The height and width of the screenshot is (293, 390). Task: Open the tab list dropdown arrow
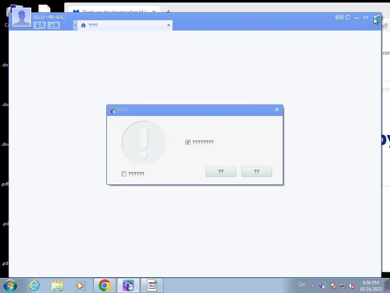(x=75, y=25)
